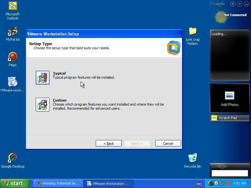The height and width of the screenshot is (188, 251).
Task: Click the Scratch Pad yellow note icon
Action: coord(214,118)
